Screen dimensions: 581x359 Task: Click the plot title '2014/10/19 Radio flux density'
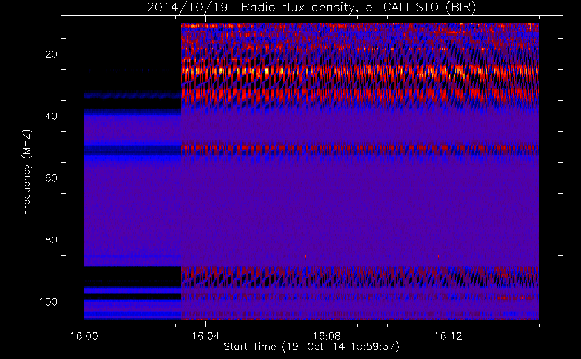pyautogui.click(x=311, y=8)
